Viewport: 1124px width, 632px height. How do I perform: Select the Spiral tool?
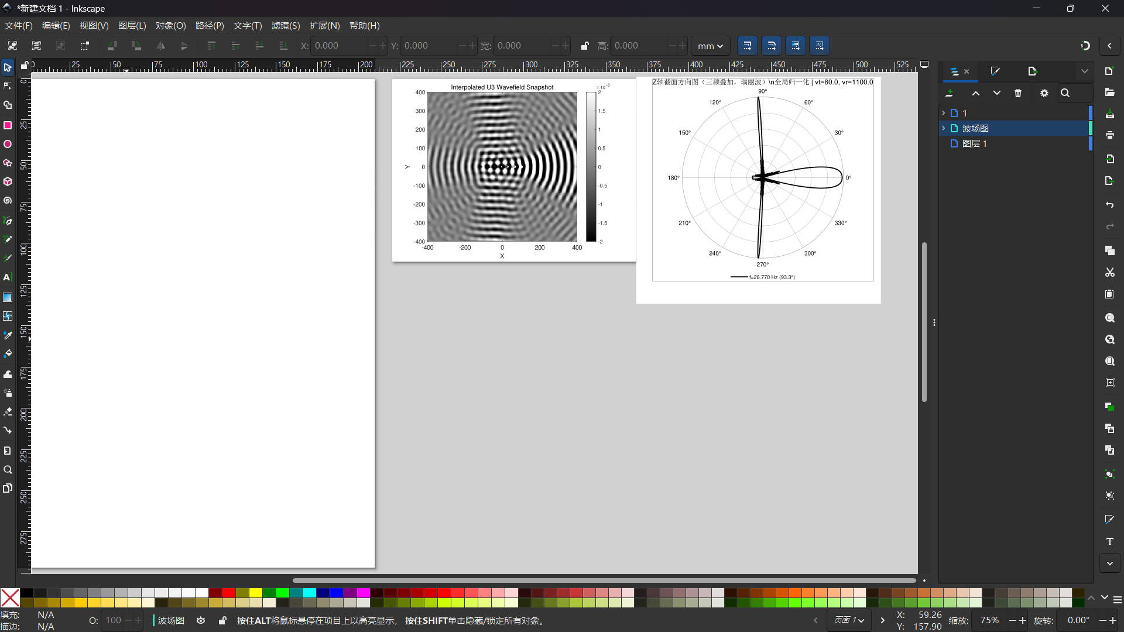[8, 201]
